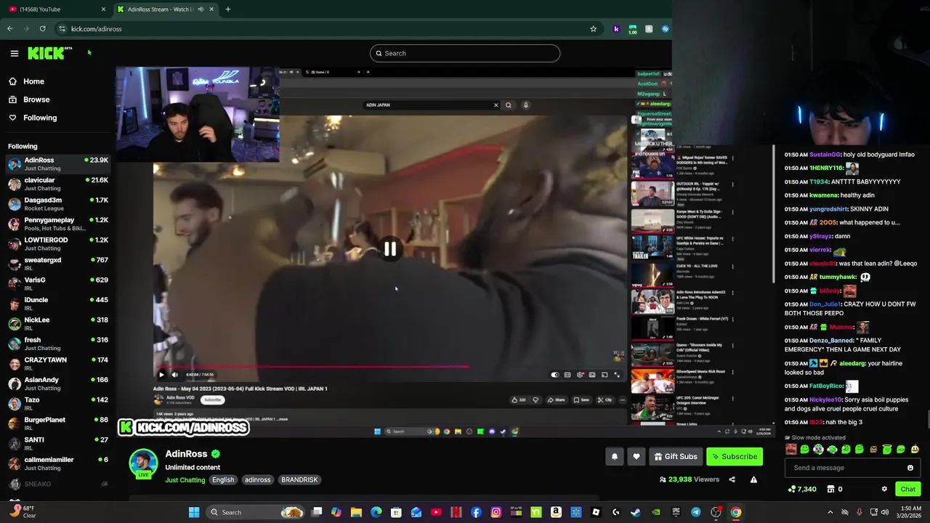Click AdinRoss live profile avatar

pos(143,463)
